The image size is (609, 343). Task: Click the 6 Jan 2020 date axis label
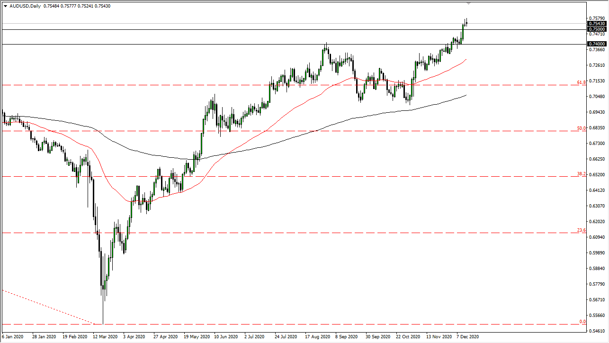12,337
